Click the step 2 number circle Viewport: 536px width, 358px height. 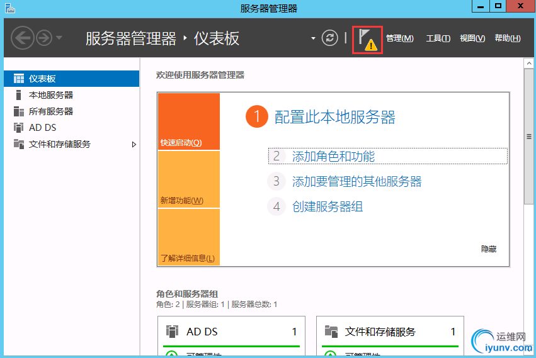[x=277, y=156]
